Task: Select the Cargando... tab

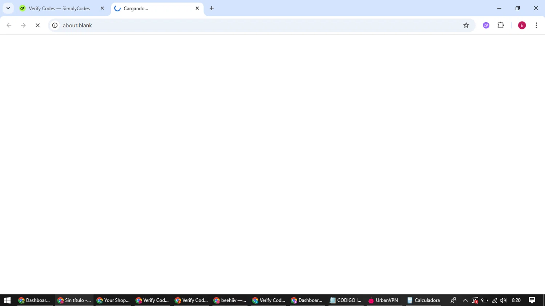Action: [x=157, y=8]
